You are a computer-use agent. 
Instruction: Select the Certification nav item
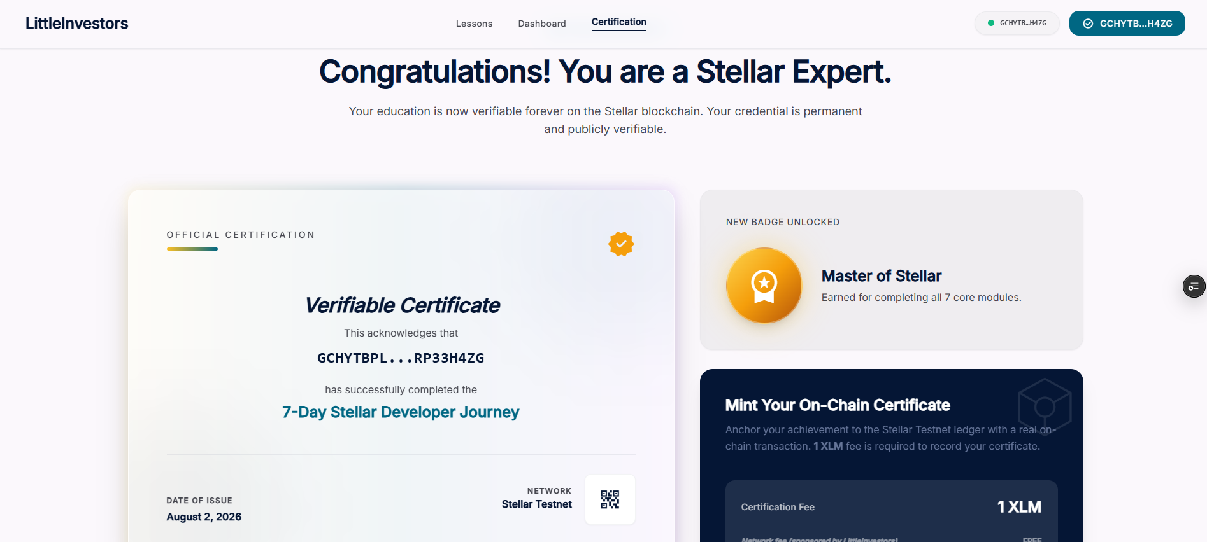619,22
